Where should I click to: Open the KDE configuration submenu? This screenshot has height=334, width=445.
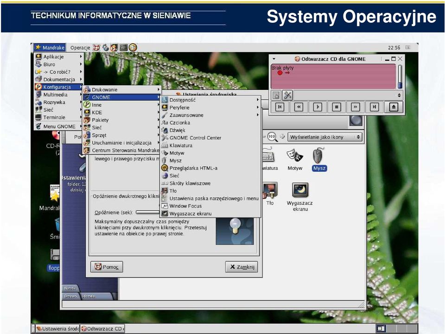click(122, 112)
